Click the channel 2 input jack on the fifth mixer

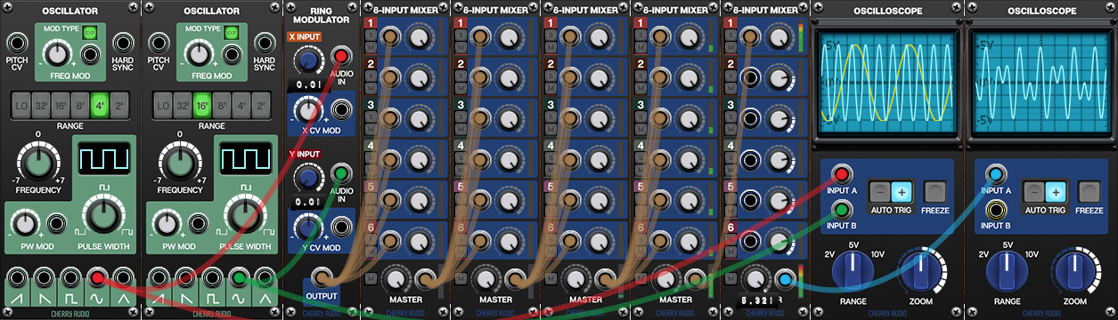coord(750,78)
